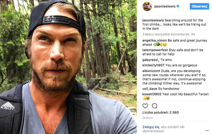
Task: Follow the account with Obserwuj button
Action: 199,6
